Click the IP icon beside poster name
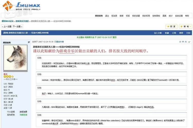Image resolution: width=193 pixels, height=128 pixels. tap(29, 42)
